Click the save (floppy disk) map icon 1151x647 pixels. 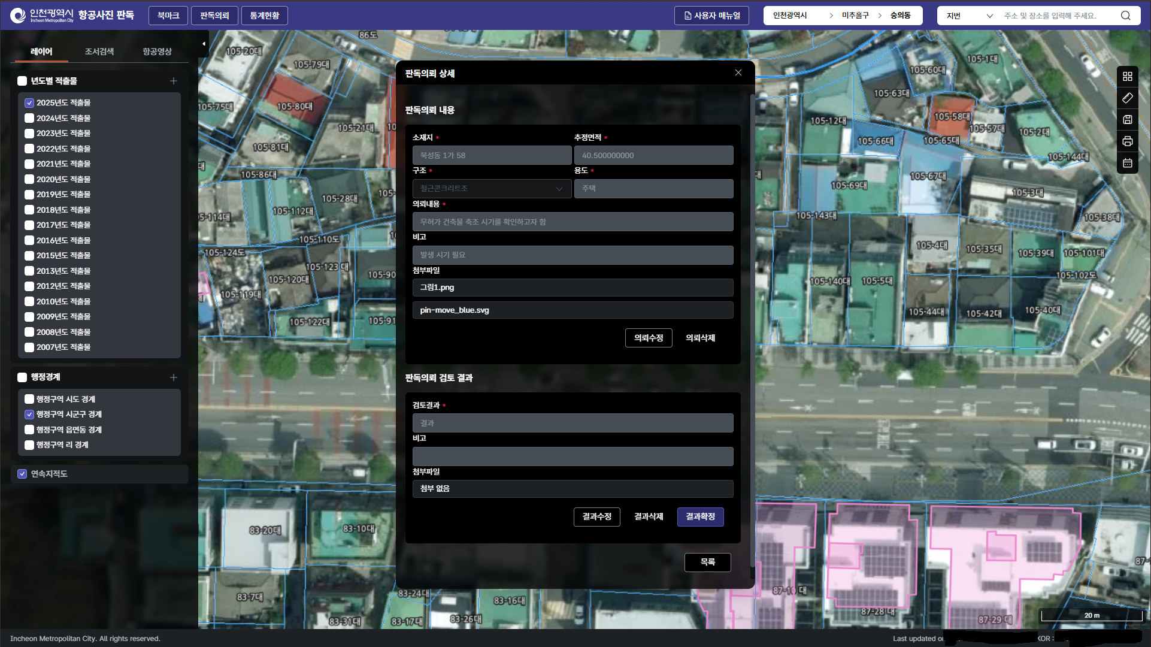point(1127,120)
